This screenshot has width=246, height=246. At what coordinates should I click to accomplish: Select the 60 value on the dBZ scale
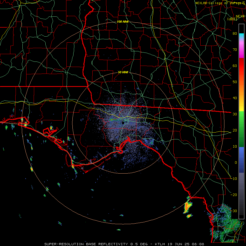(235, 66)
